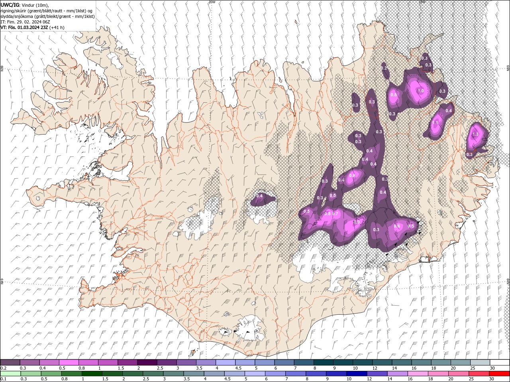Click the "15W" longitude label

[x=422, y=2]
